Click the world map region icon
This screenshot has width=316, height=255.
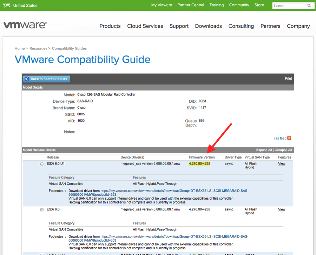(x=6, y=6)
